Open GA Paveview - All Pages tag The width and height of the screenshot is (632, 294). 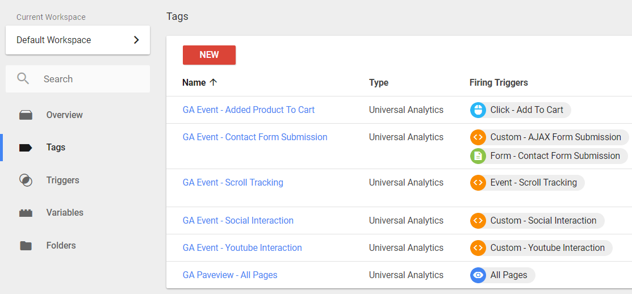point(230,275)
